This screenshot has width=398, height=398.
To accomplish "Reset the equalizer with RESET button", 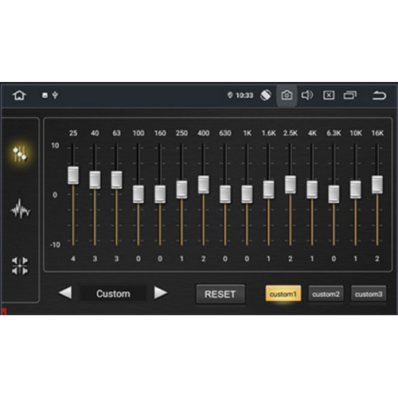I will pos(220,294).
